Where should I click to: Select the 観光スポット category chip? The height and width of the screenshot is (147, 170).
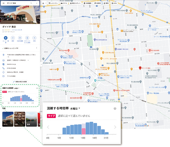coord(75,3)
